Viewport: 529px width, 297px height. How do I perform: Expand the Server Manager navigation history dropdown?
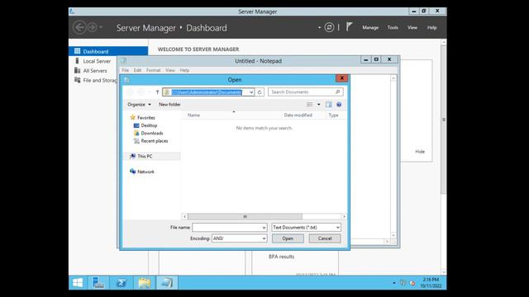(101, 27)
